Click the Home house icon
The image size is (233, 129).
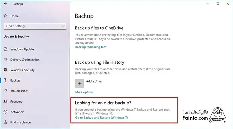6,16
